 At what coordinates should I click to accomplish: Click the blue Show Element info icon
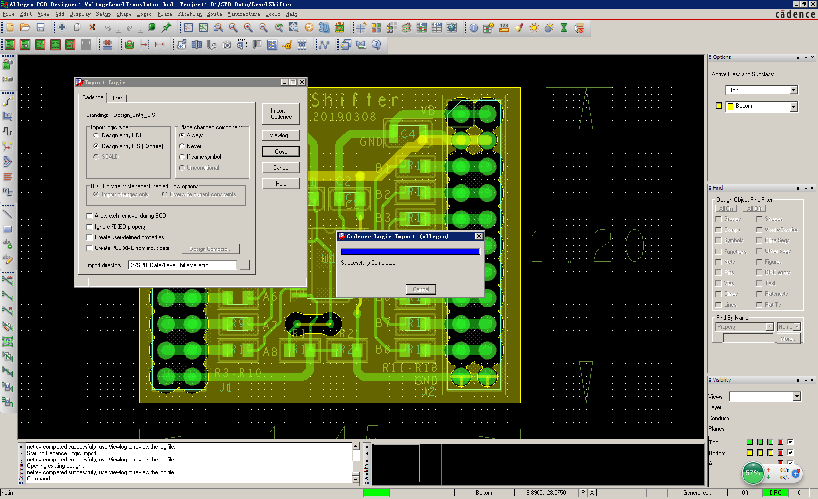[x=473, y=28]
